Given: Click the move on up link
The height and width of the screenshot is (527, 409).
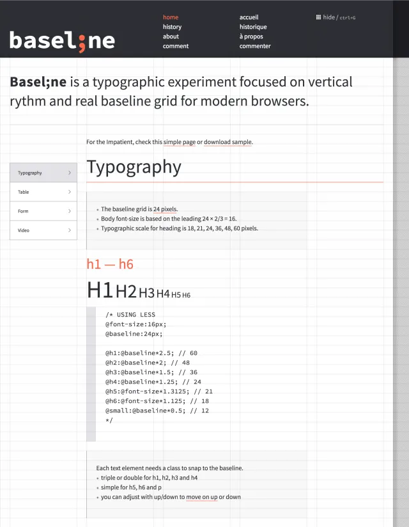Looking at the screenshot, I should [202, 497].
